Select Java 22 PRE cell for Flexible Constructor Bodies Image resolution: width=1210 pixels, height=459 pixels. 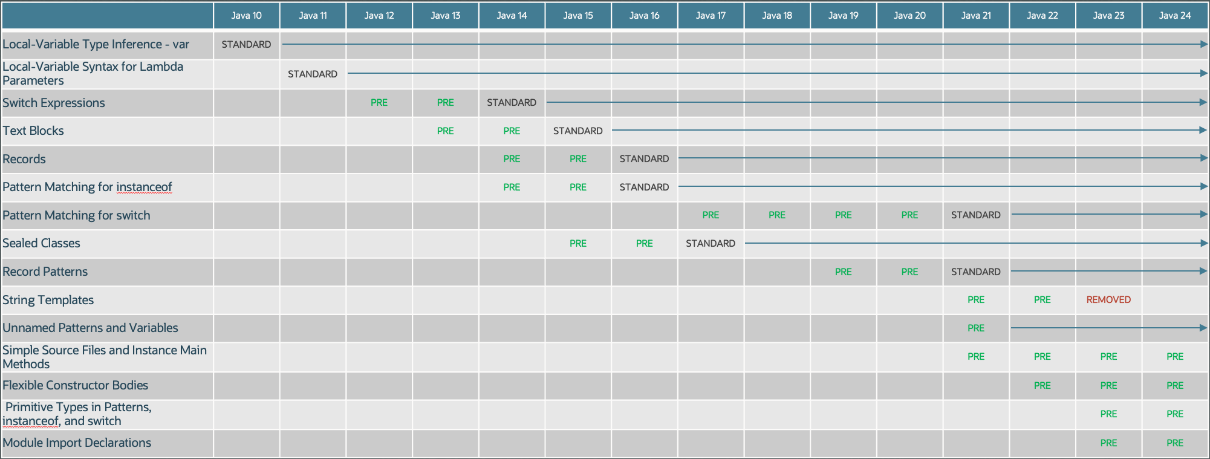tap(1042, 386)
